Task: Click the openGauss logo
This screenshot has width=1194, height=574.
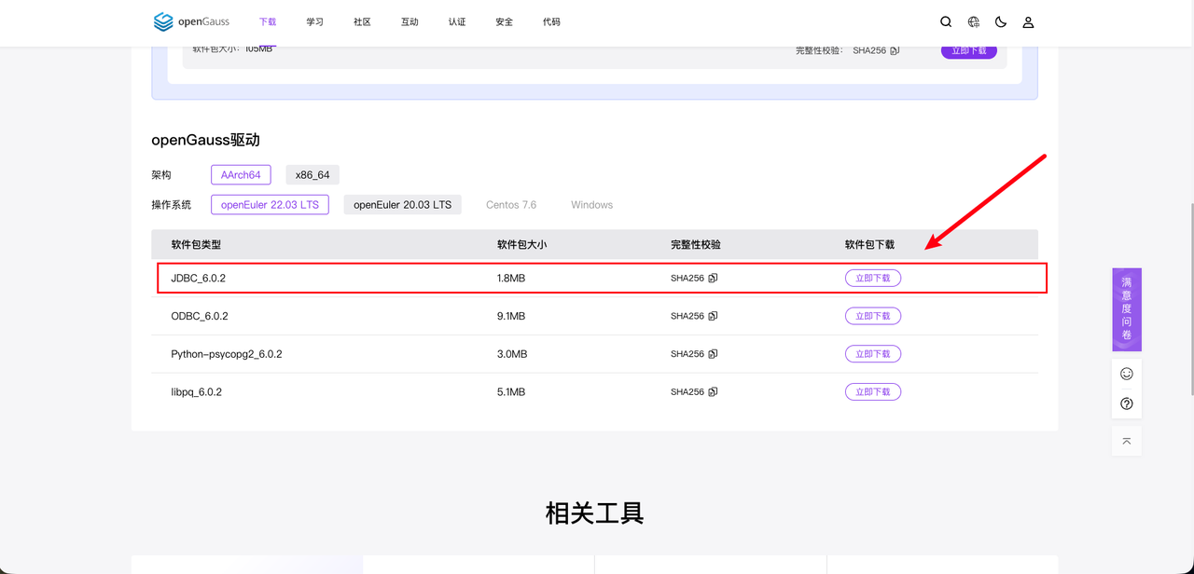Action: coord(191,21)
